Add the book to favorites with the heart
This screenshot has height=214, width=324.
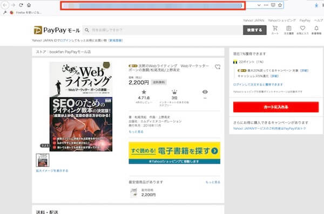point(218,67)
